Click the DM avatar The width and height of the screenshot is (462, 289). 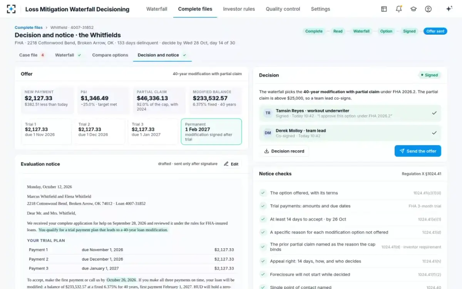(268, 133)
